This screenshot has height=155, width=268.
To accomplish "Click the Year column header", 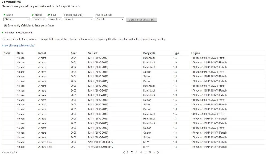I will 74,53.
